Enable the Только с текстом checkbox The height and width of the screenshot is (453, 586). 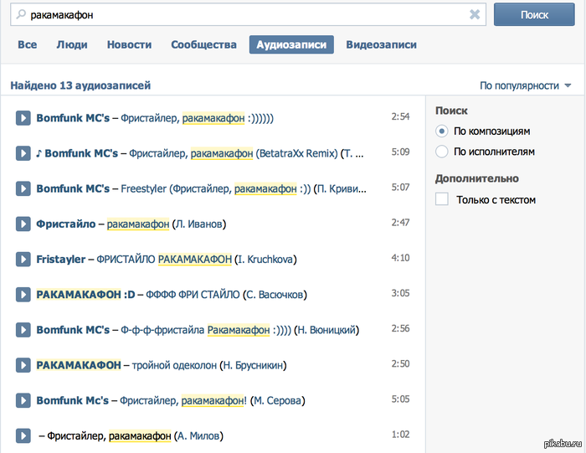pos(442,199)
